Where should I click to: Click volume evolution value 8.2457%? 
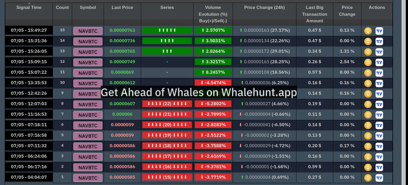click(213, 73)
